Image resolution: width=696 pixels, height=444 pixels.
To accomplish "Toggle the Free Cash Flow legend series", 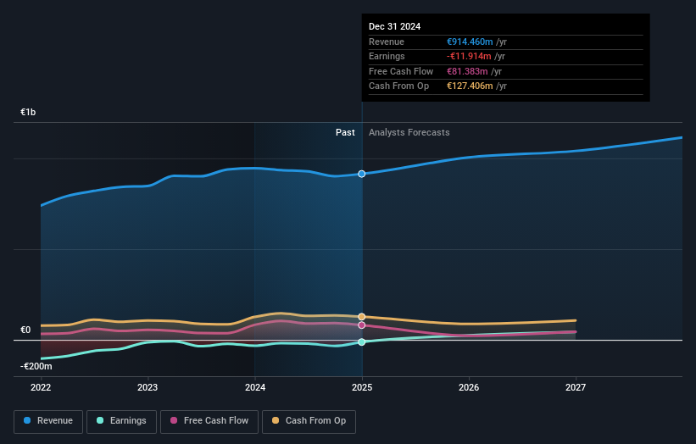I will point(209,421).
